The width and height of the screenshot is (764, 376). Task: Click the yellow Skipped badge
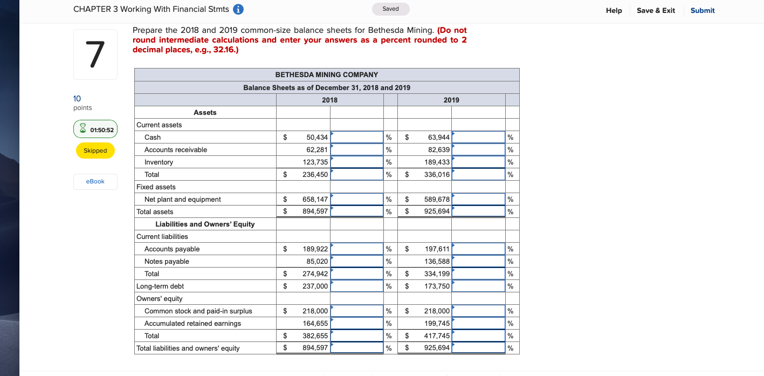(95, 151)
